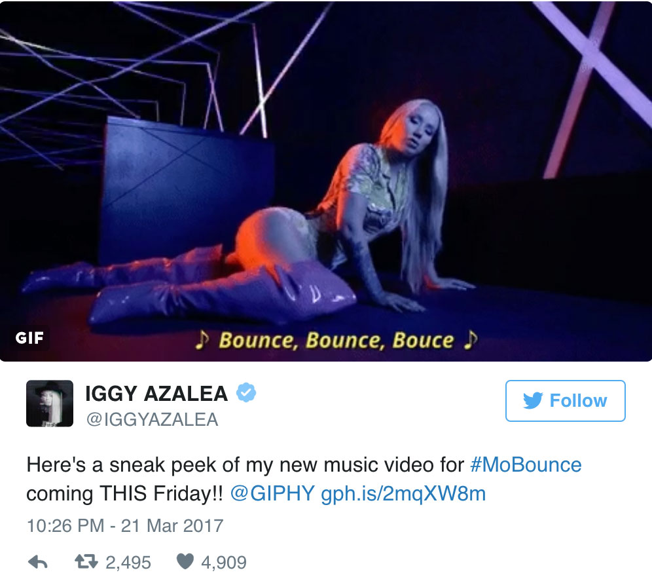The image size is (652, 583).
Task: Open the profile avatar thumbnail
Action: pos(50,404)
